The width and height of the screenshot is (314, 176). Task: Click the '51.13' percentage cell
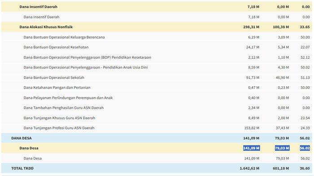[x=305, y=77]
